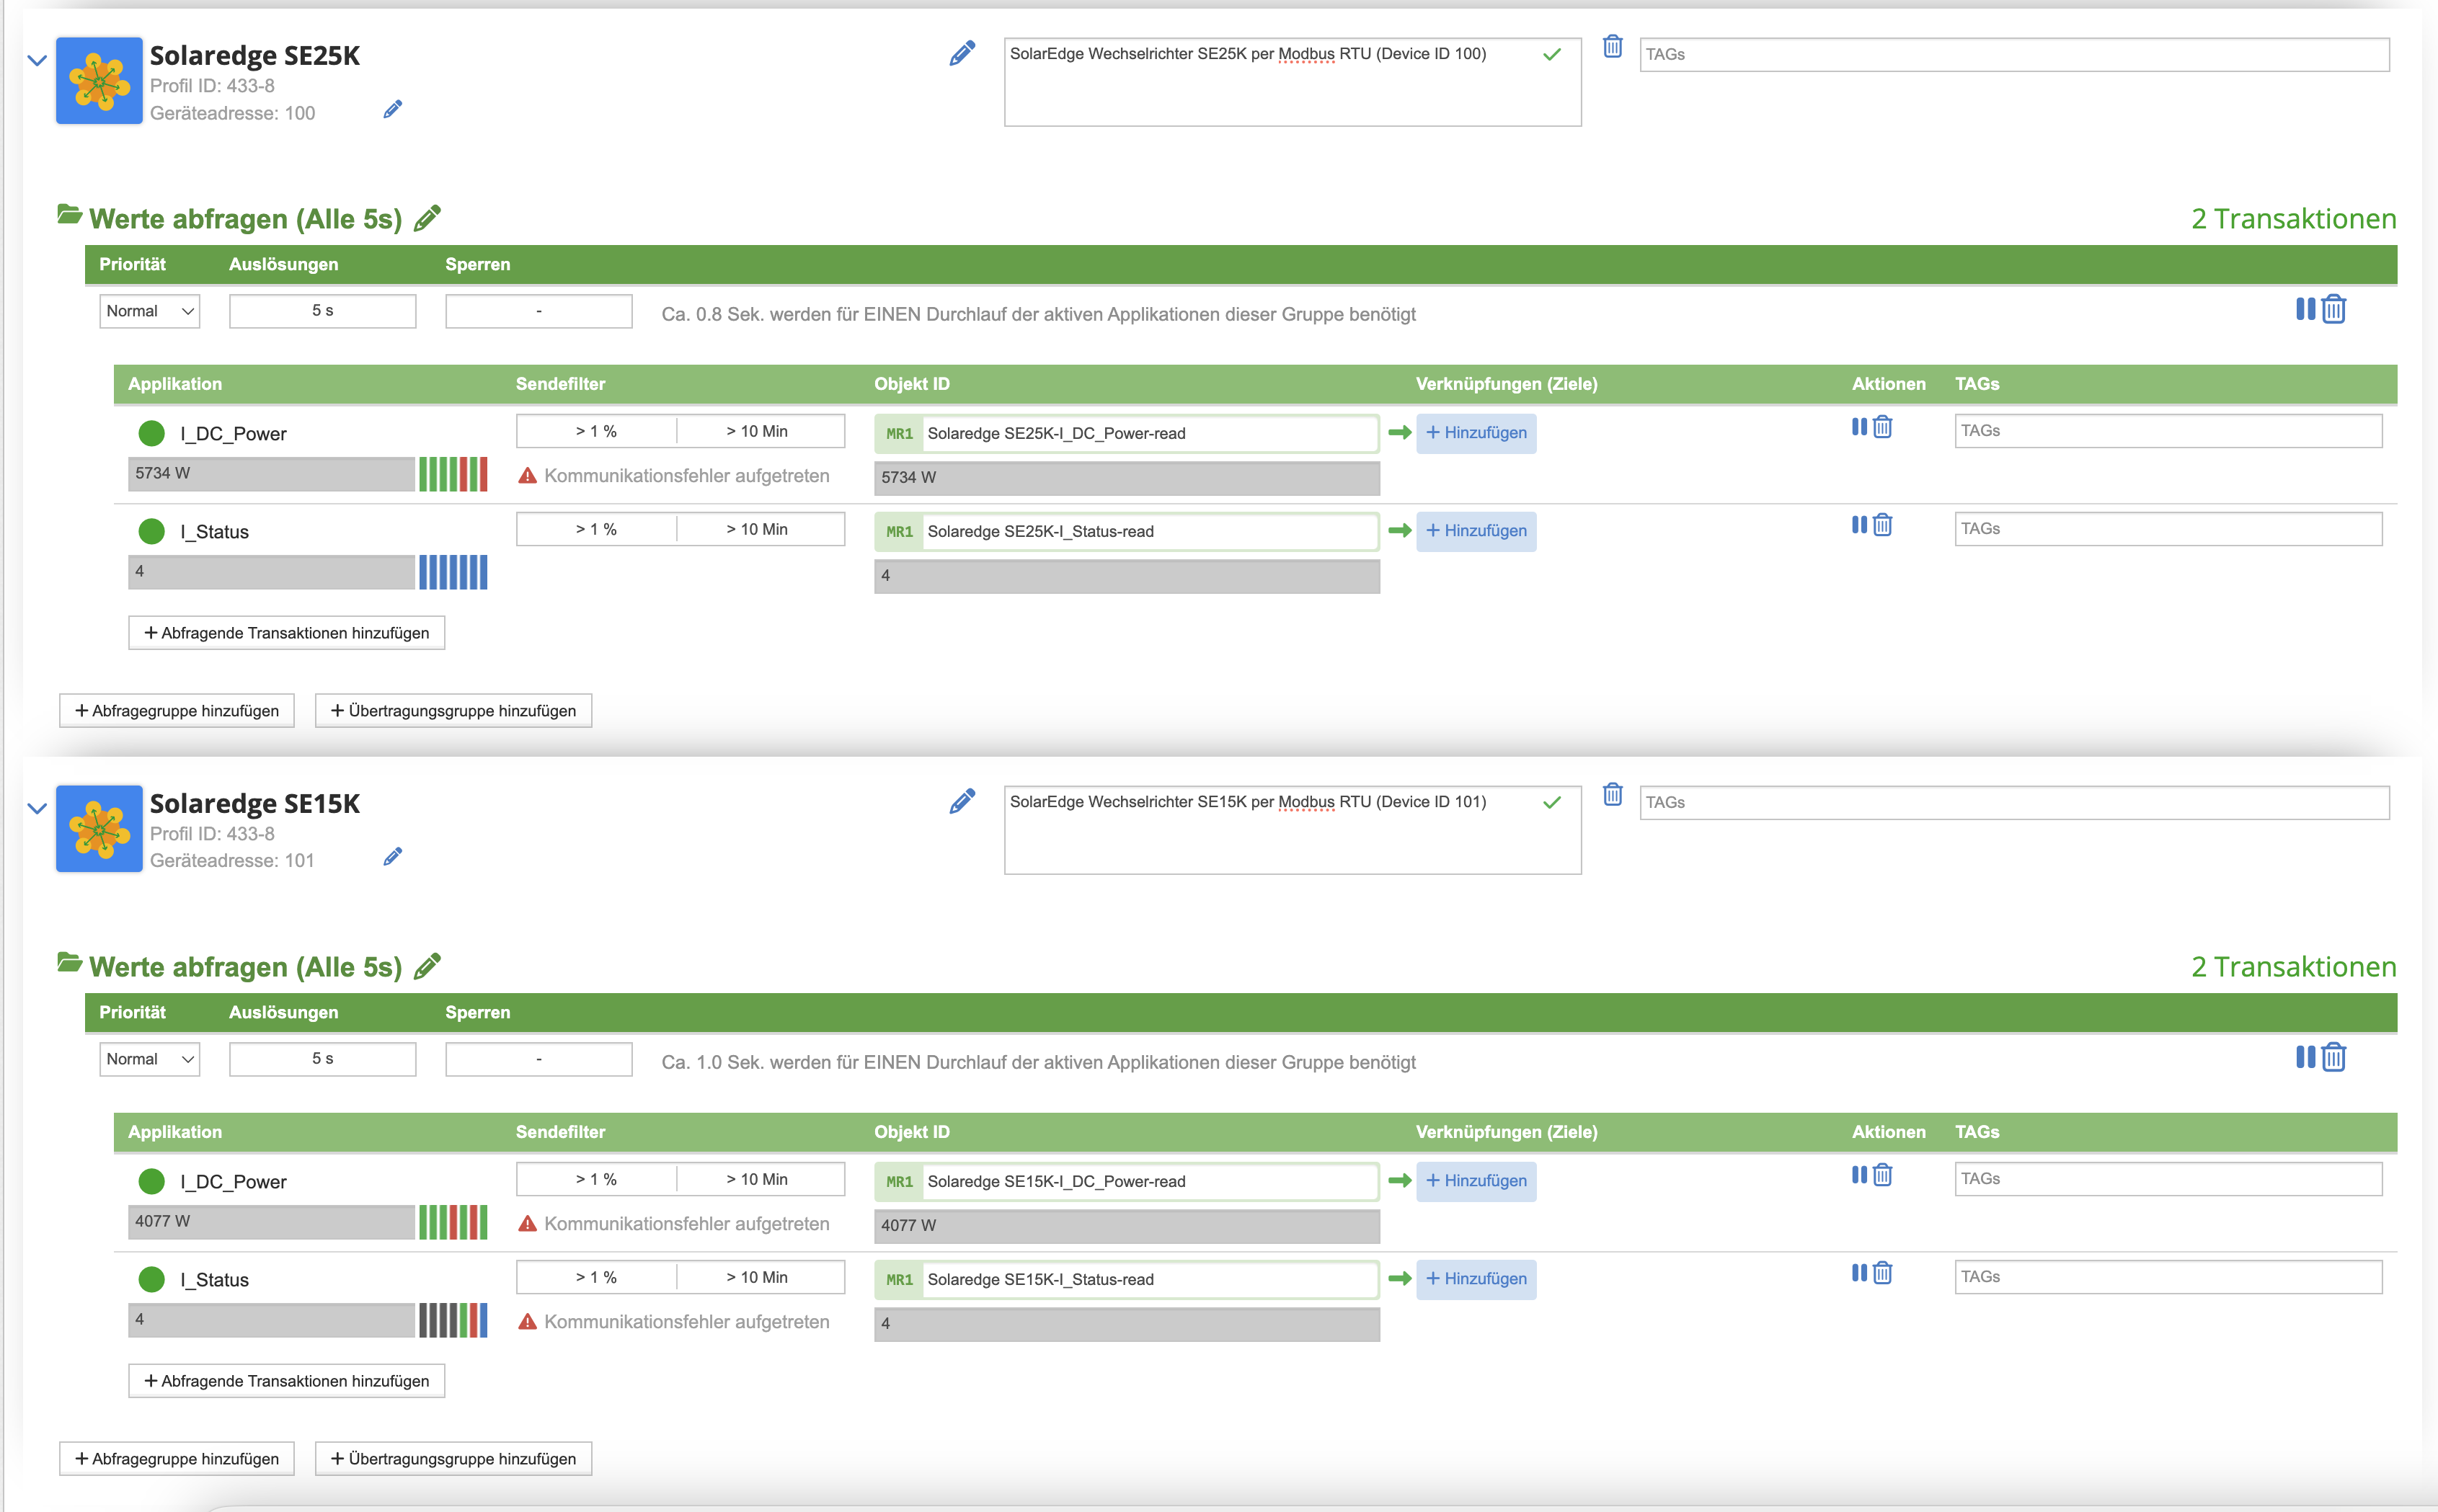Click SE15K 'Übertragungsgruppe hinzufügen' button

(x=453, y=1459)
